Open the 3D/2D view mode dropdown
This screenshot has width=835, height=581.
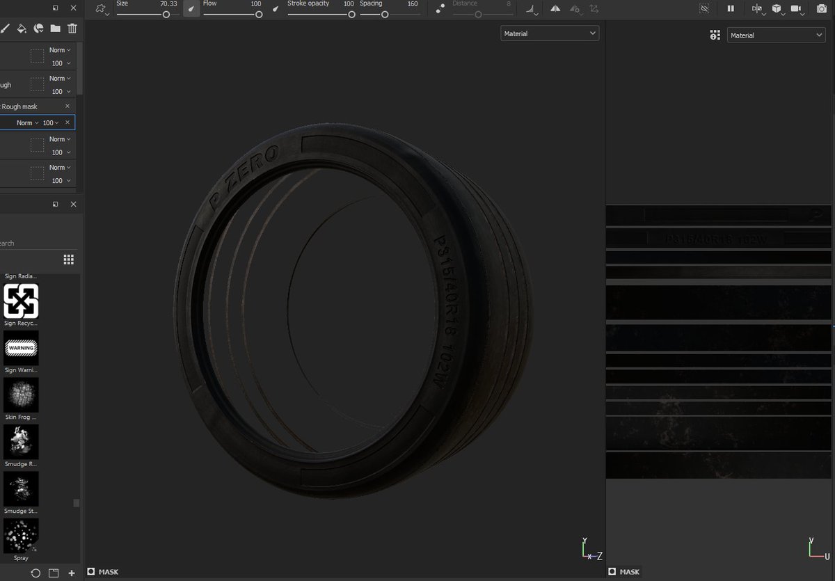[x=758, y=9]
